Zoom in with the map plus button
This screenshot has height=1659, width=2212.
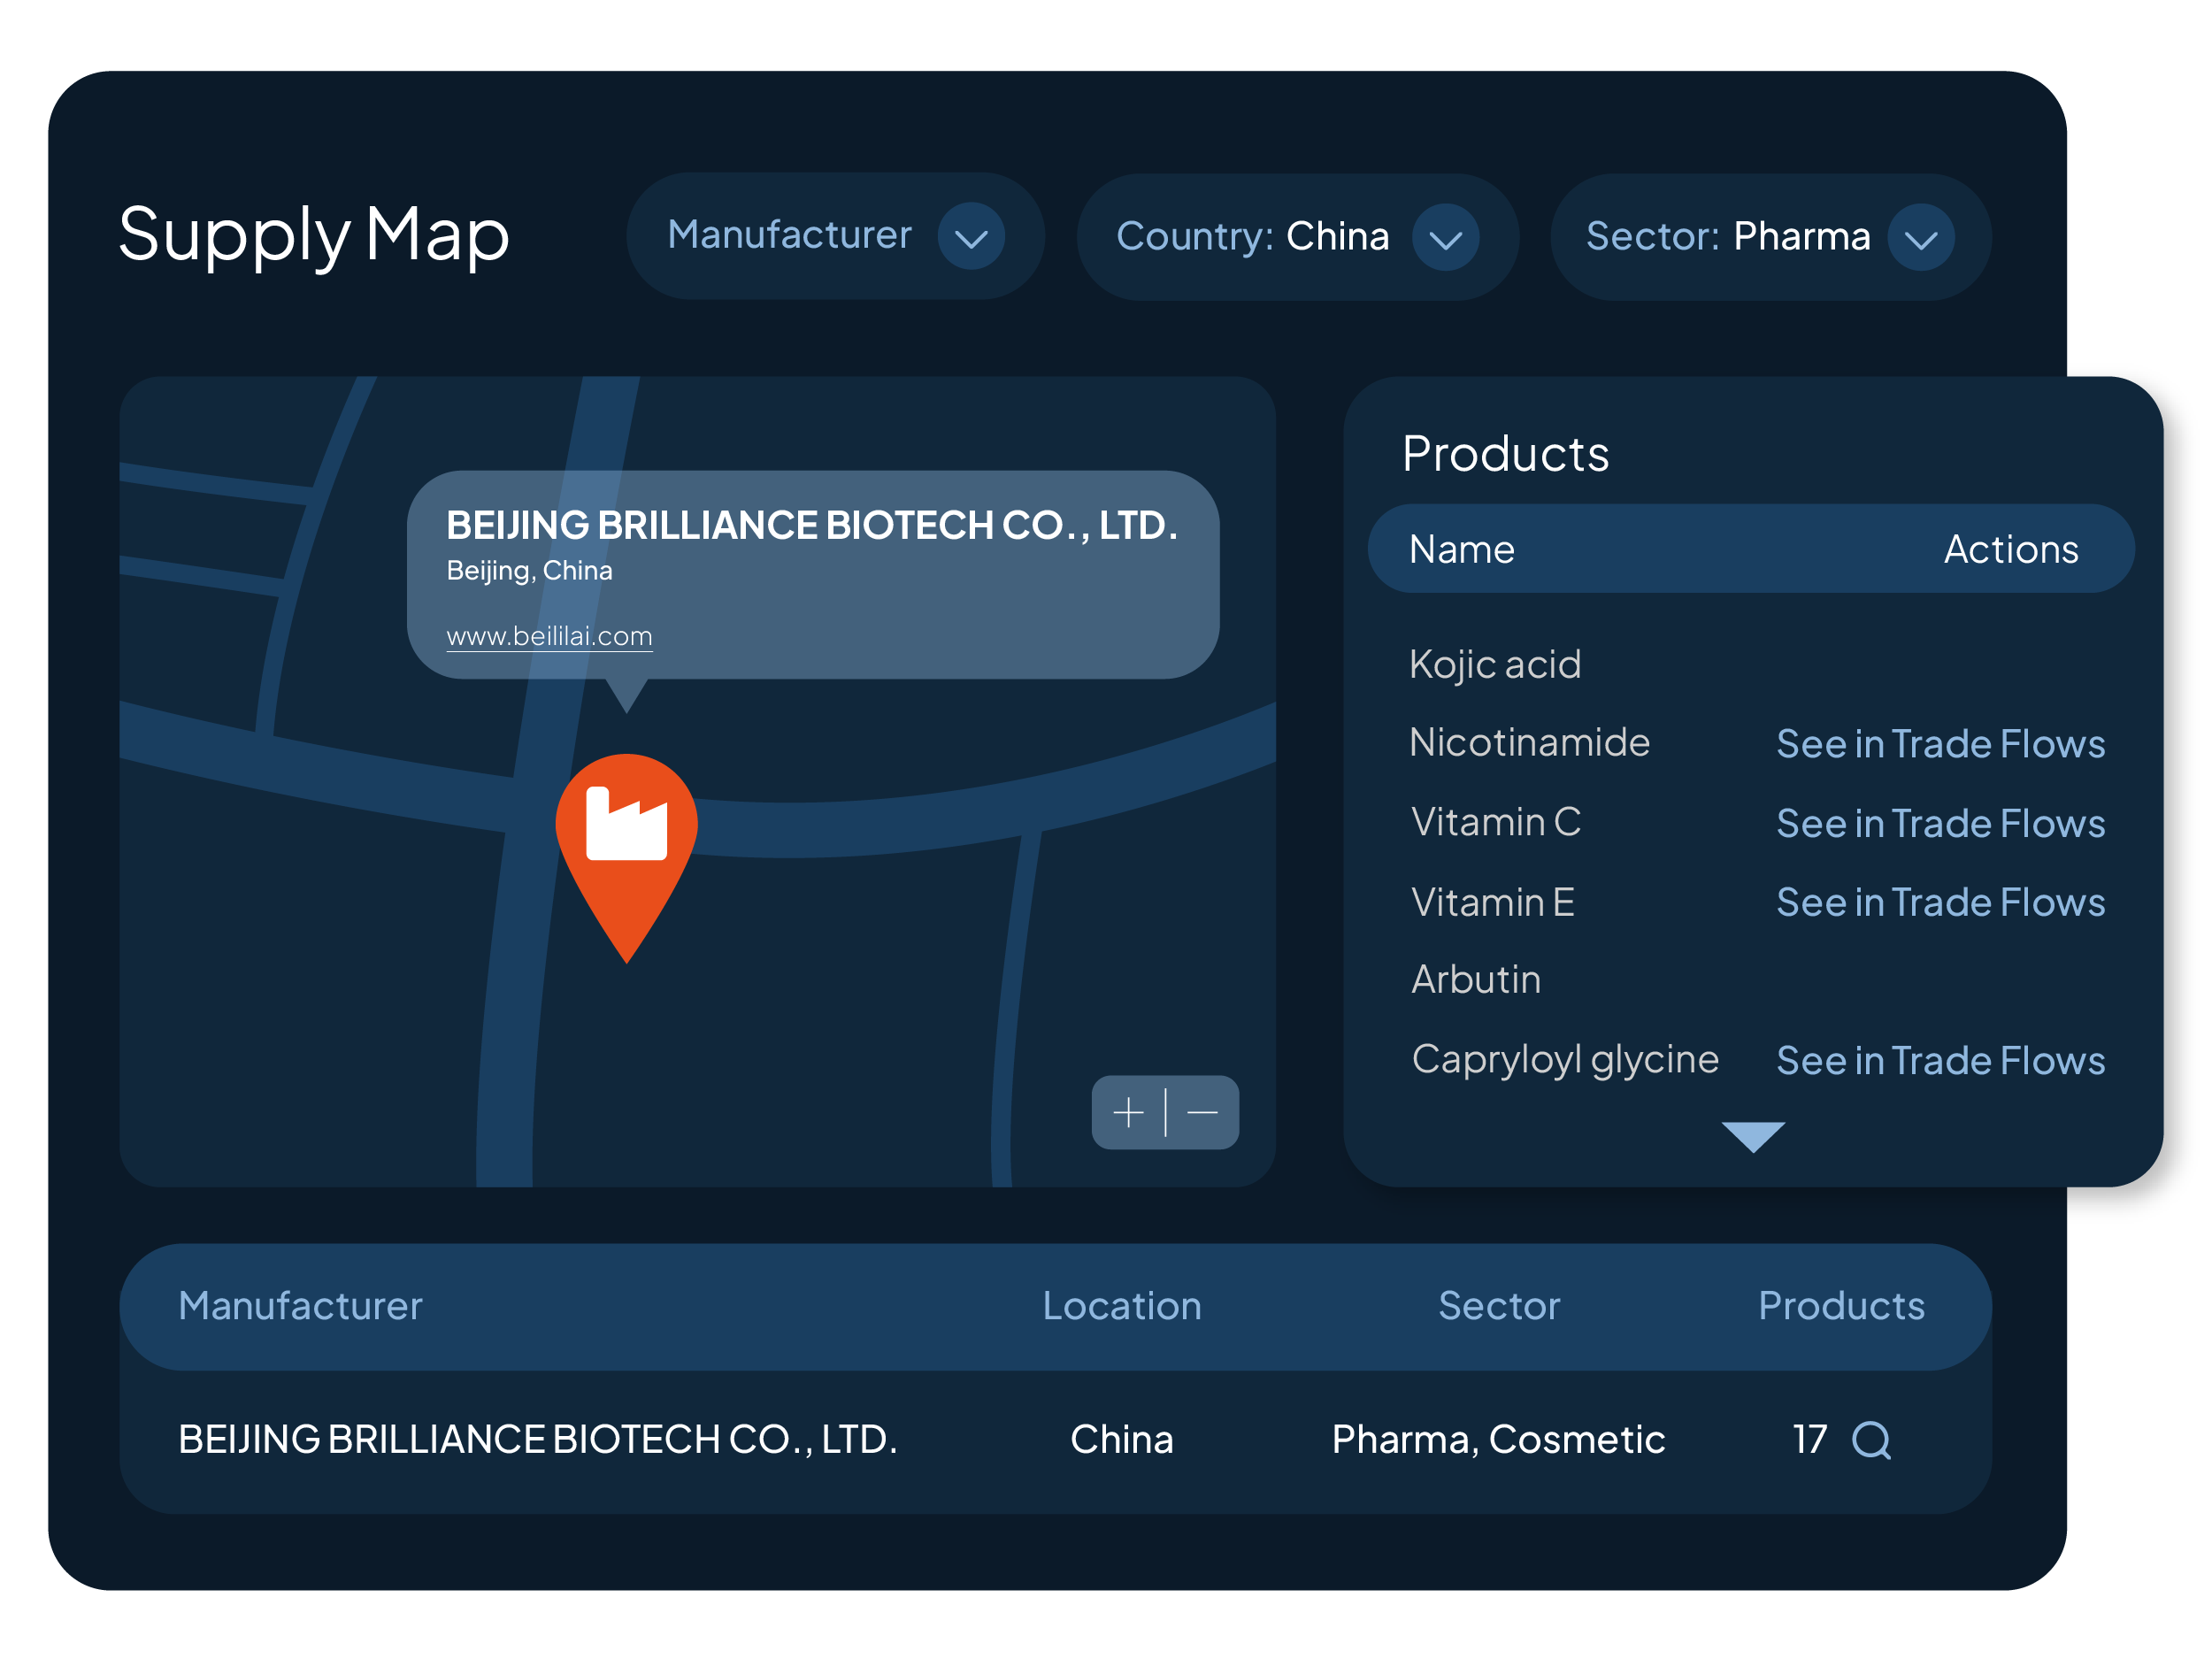[1128, 1113]
